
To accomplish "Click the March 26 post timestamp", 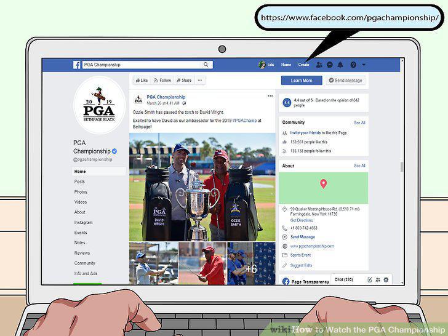I will click(x=163, y=103).
